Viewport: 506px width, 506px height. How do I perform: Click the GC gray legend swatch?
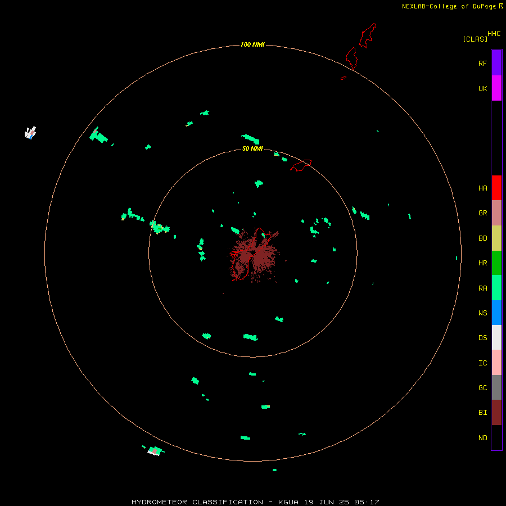click(x=496, y=387)
